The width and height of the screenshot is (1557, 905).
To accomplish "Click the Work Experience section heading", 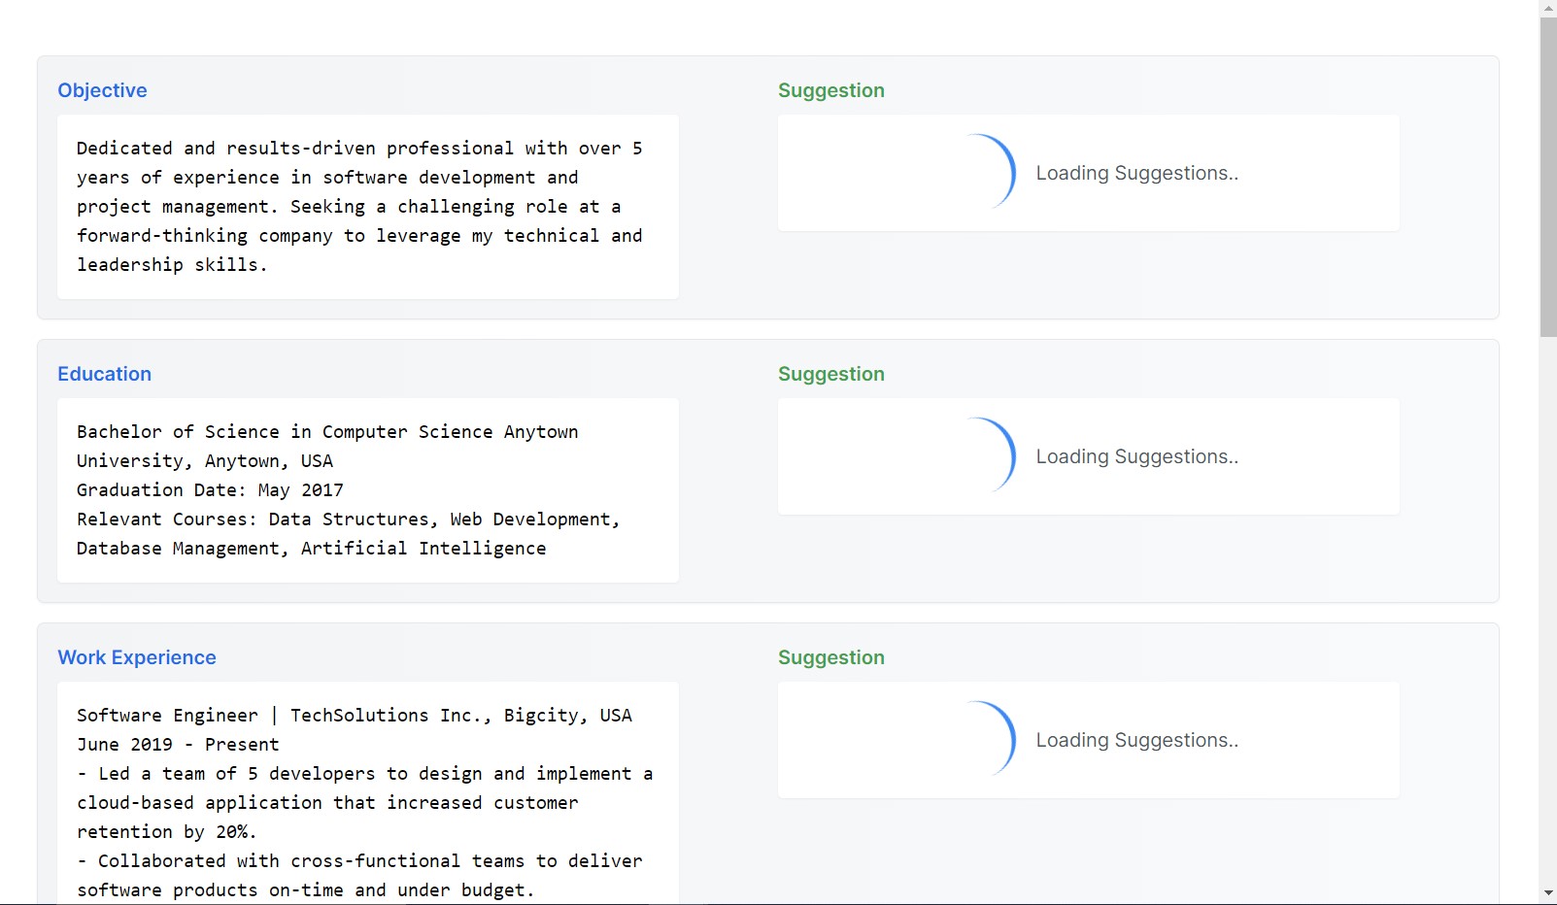I will click(136, 657).
